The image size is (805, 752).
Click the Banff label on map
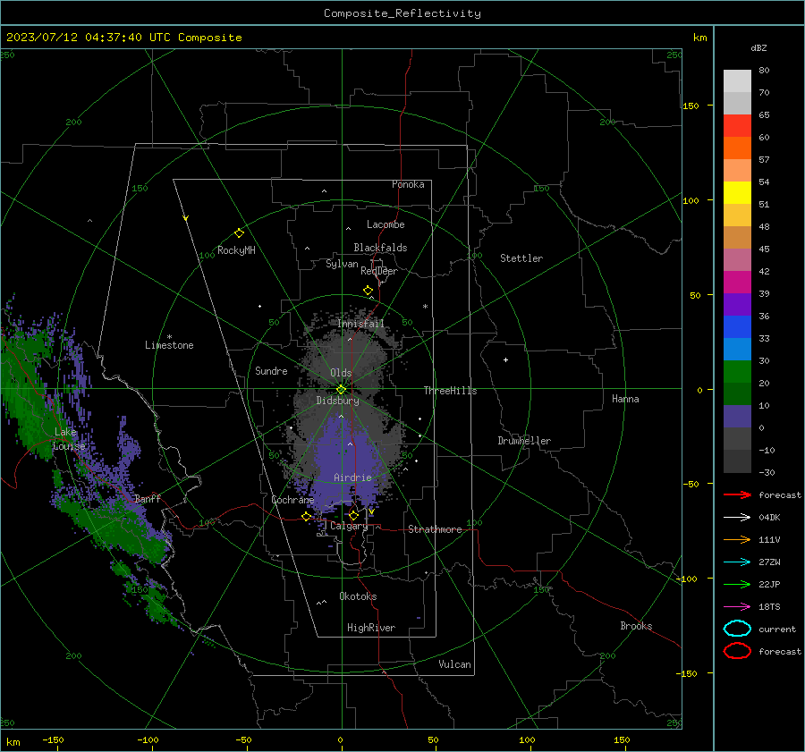[x=148, y=499]
